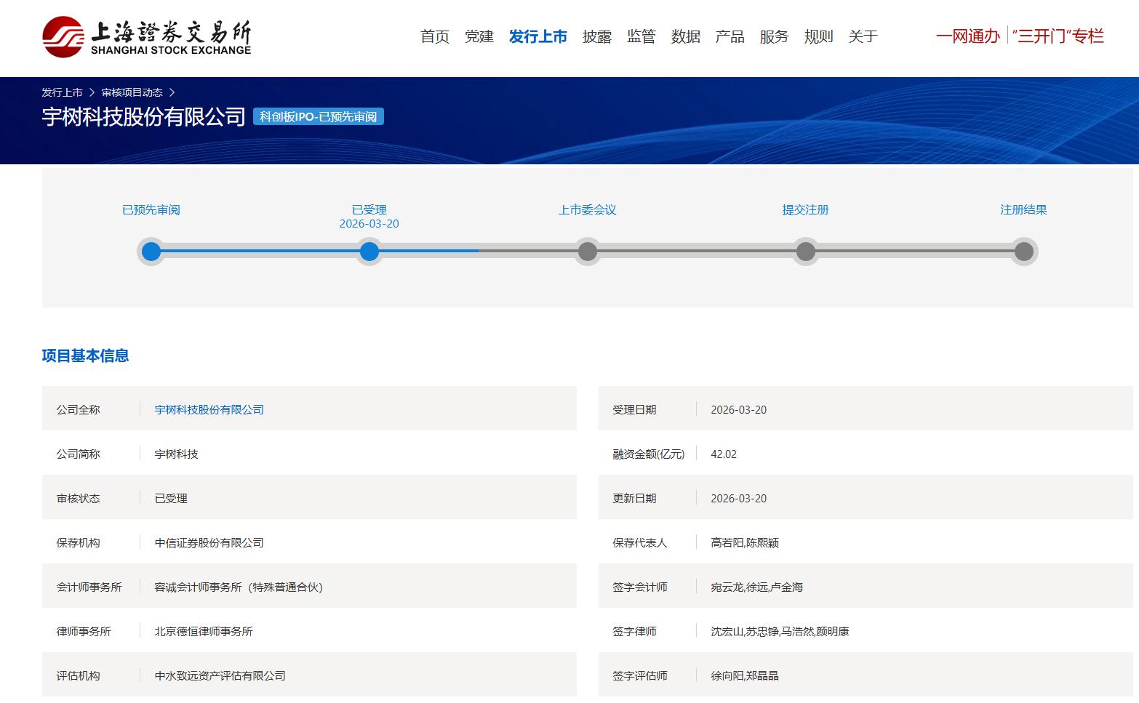Select the 提交注册 stage circle
The width and height of the screenshot is (1139, 703).
click(x=806, y=252)
